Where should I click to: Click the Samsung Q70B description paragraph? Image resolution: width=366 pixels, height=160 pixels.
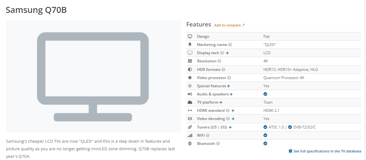(91, 149)
